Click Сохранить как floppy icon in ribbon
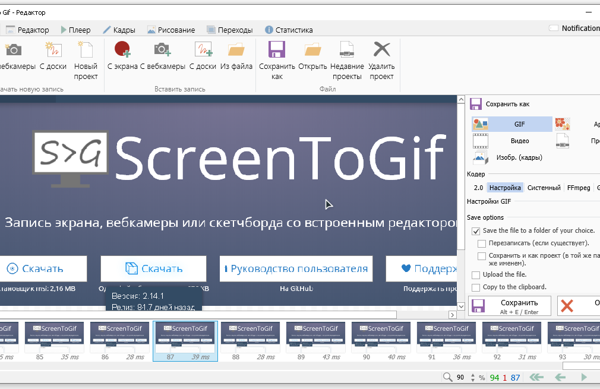This screenshot has height=389, width=600. [277, 50]
